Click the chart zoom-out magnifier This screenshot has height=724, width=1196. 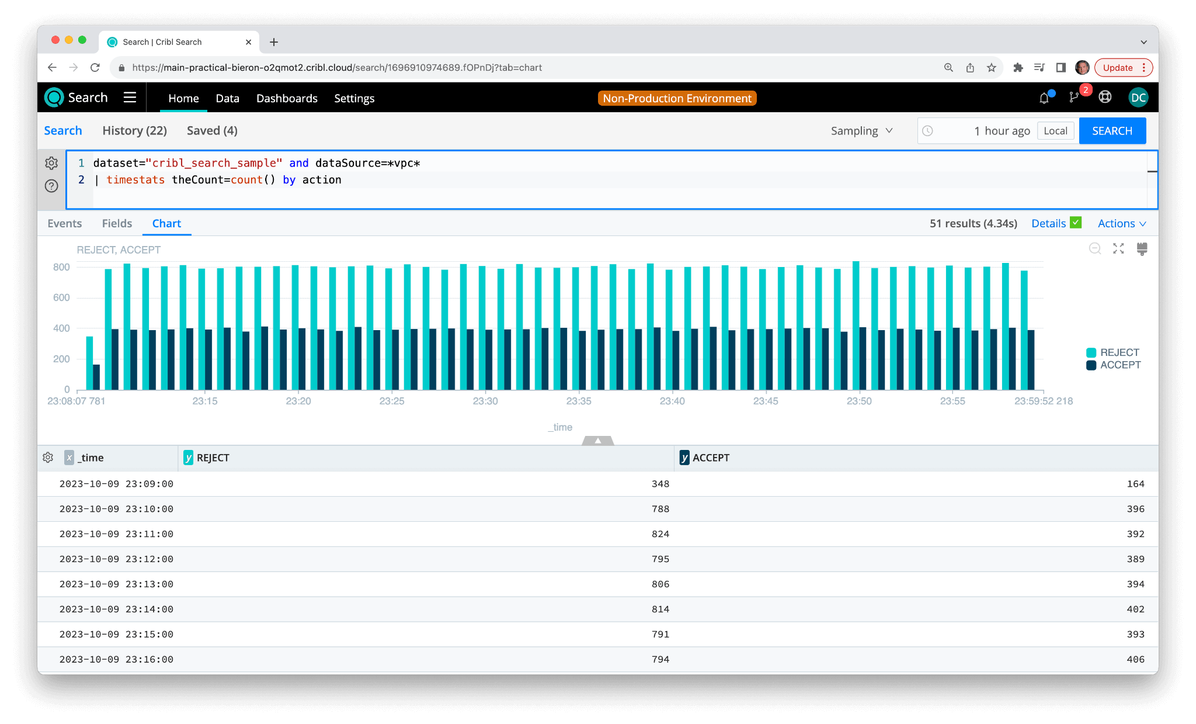tap(1095, 249)
